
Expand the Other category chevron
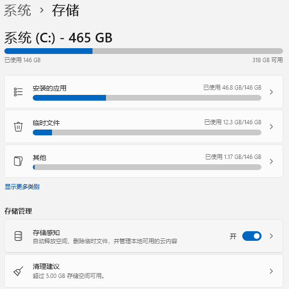point(271,161)
